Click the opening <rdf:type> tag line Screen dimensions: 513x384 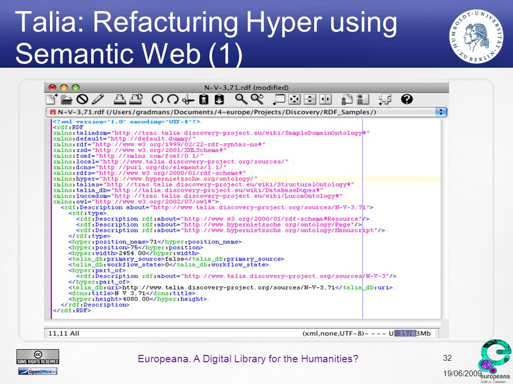pos(88,213)
